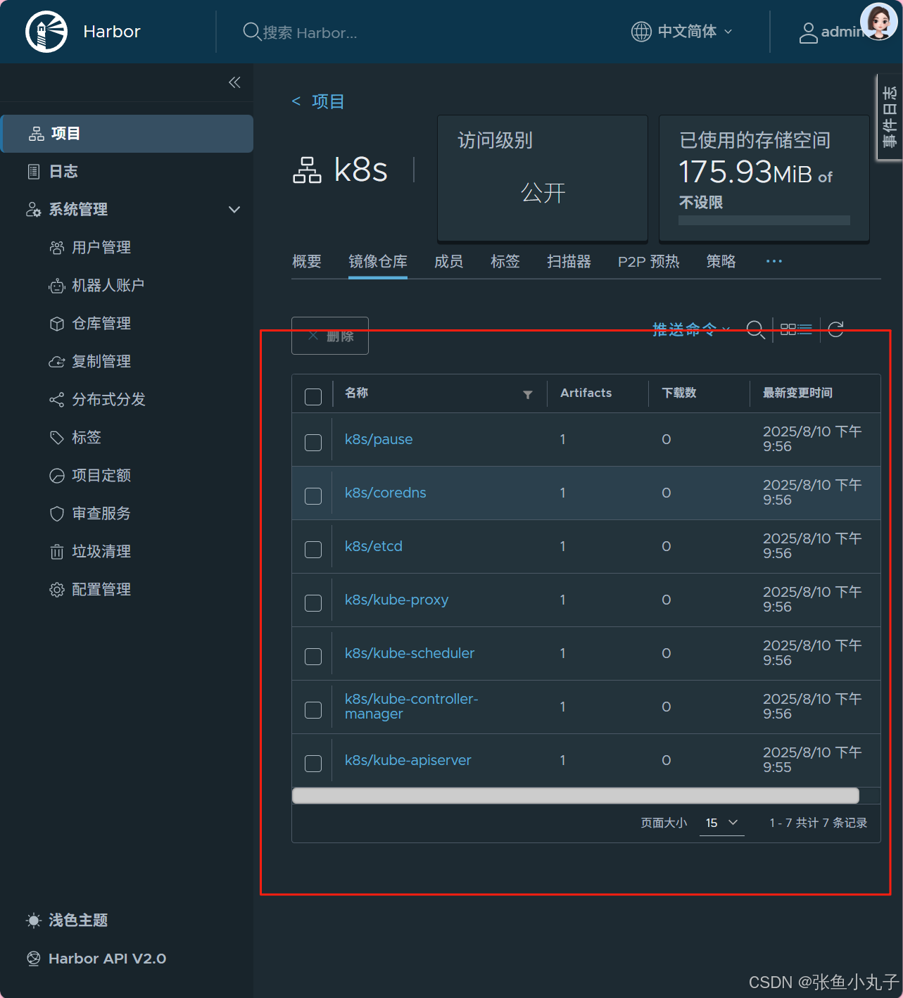Sort by 下载数 column header
The width and height of the screenshot is (903, 998).
679,393
